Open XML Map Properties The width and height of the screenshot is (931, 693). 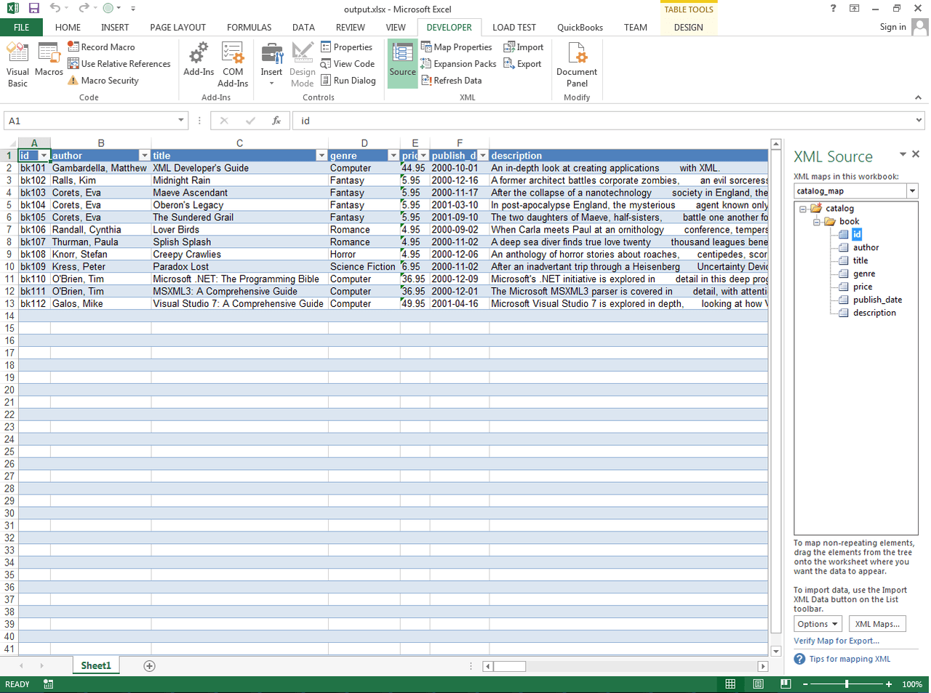457,47
